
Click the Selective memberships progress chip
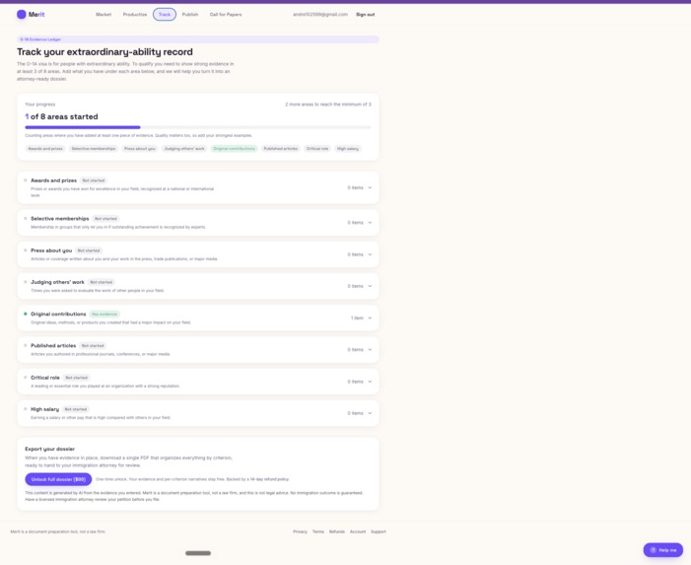[94, 149]
